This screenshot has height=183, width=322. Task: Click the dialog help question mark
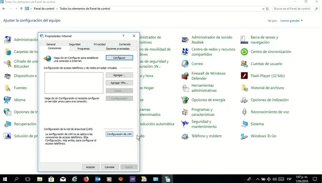123,36
